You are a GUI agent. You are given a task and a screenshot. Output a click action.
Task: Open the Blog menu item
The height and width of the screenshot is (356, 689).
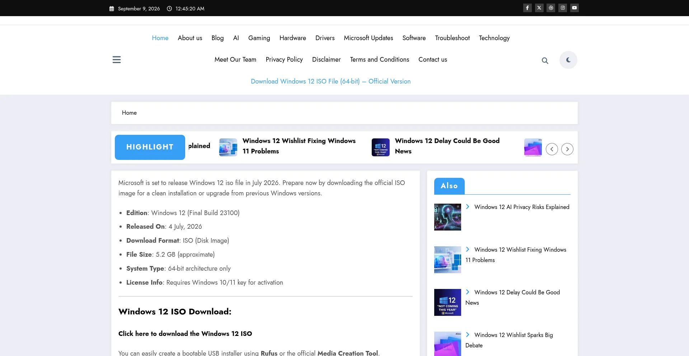pyautogui.click(x=217, y=38)
